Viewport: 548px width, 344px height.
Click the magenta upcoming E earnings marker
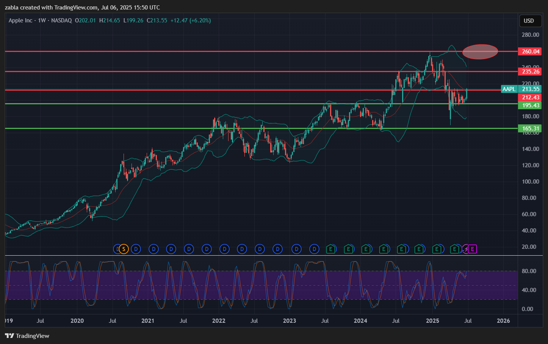coord(472,249)
